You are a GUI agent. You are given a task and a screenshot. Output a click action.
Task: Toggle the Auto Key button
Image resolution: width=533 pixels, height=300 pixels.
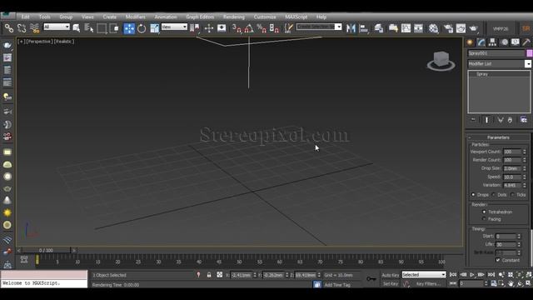(x=391, y=275)
